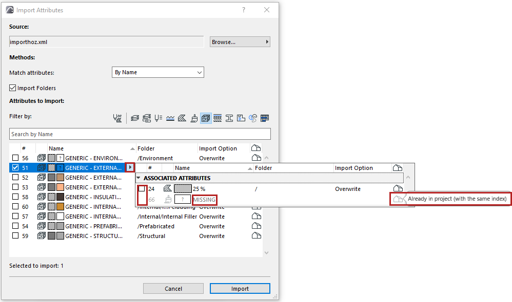Filter by Surfaces paintbrush icon
Screen dimensions: 512x302
[194, 118]
